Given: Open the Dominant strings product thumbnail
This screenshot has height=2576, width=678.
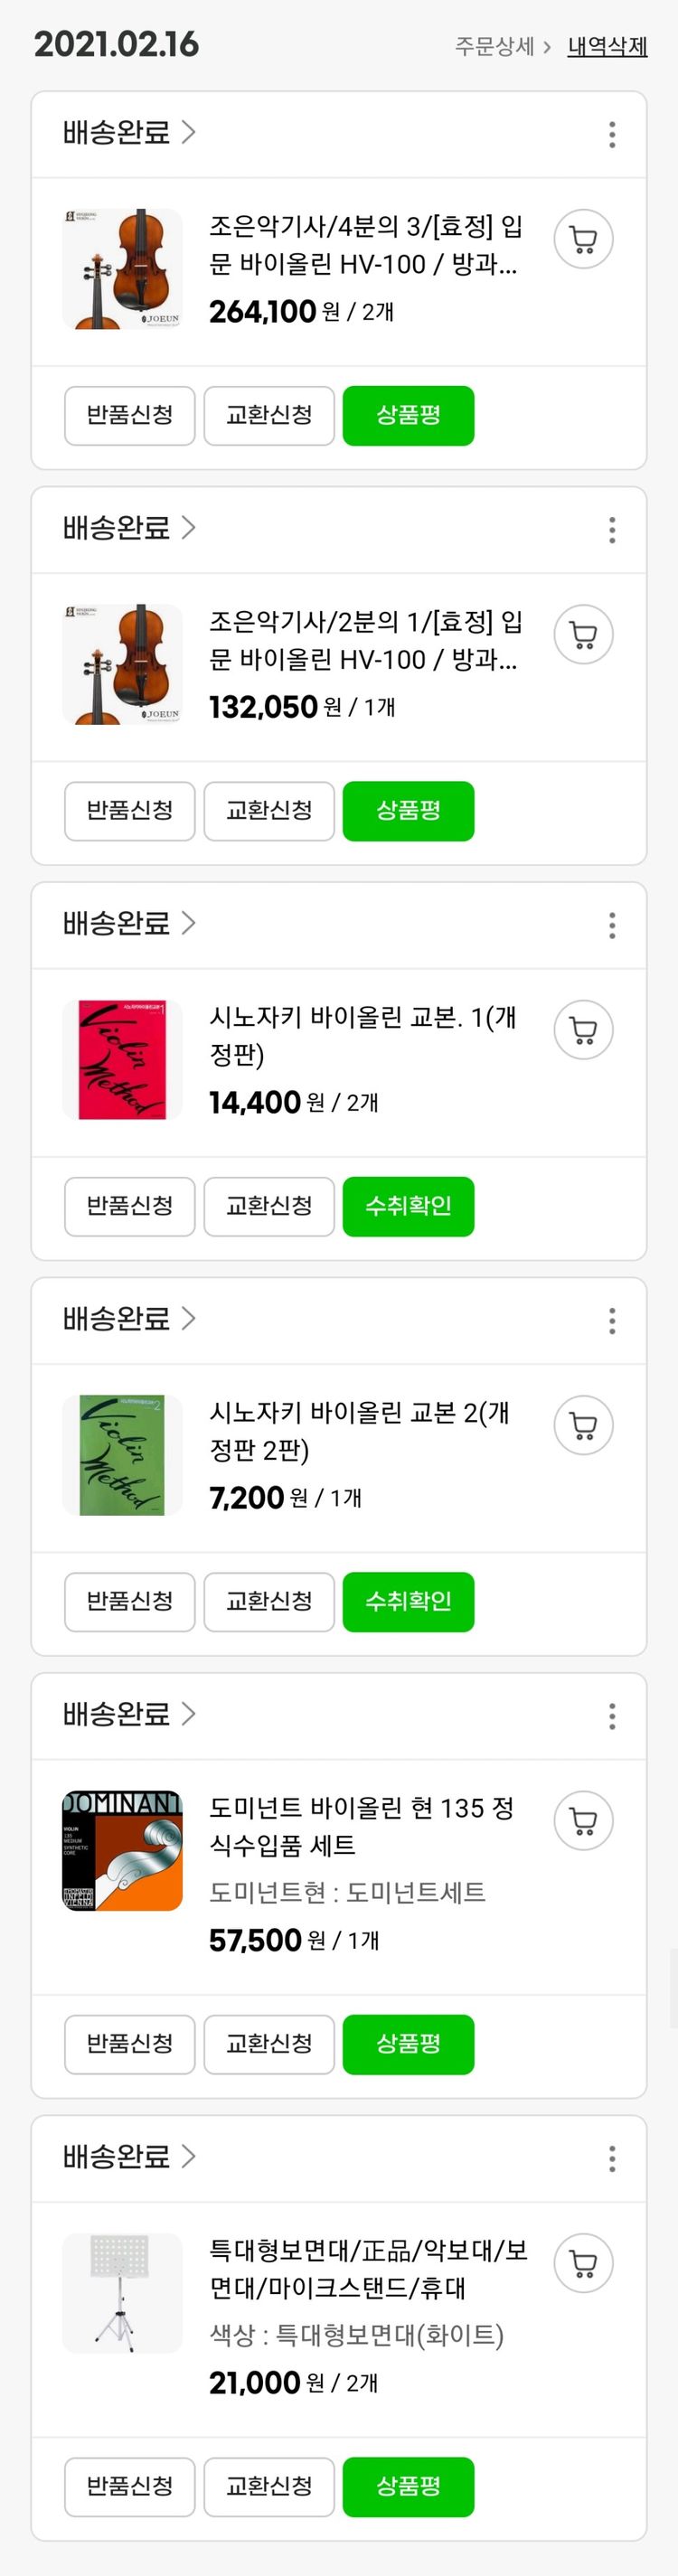Looking at the screenshot, I should tap(122, 1850).
